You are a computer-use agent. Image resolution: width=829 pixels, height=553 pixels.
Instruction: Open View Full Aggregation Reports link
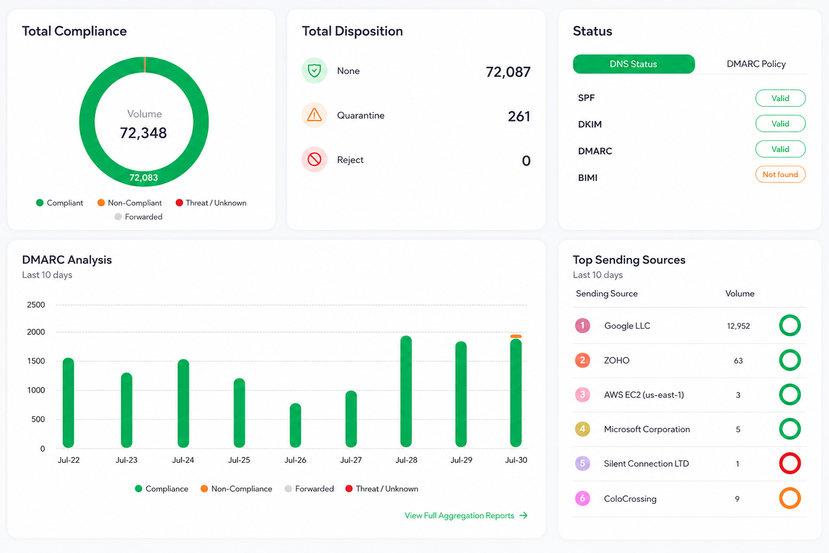[466, 516]
